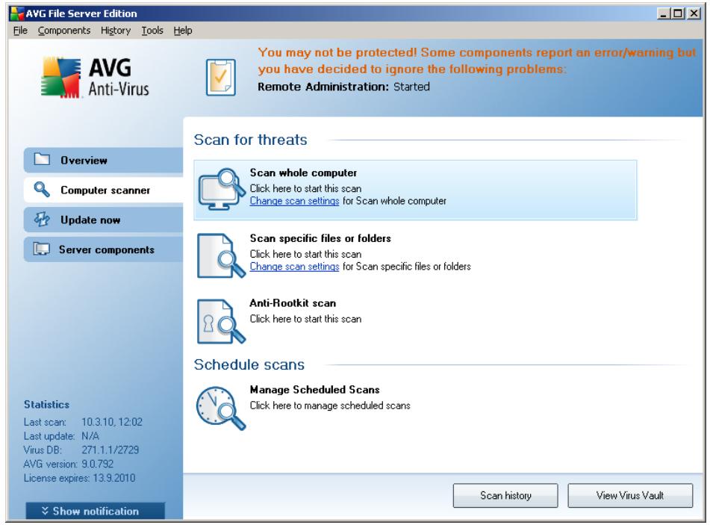Open the Help menu
The width and height of the screenshot is (710, 525).
pos(183,31)
